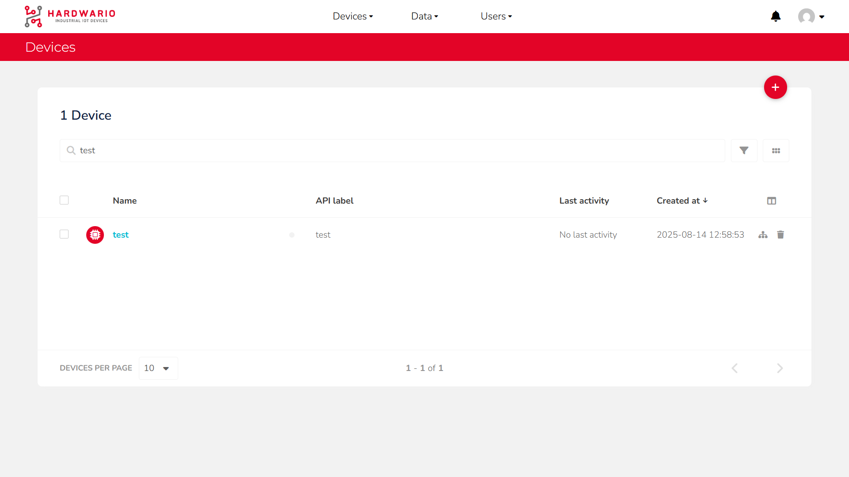
Task: Open the Data menu
Action: click(x=424, y=16)
